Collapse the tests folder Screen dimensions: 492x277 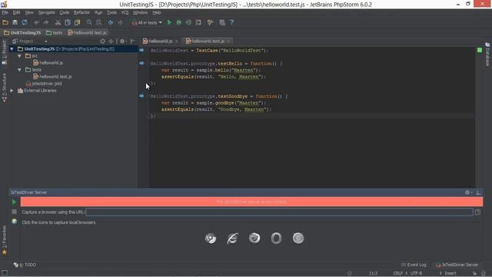pos(19,70)
